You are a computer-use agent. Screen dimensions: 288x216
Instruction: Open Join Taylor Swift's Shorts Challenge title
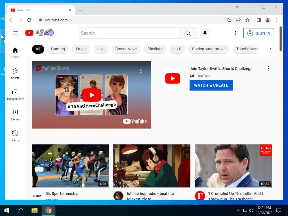click(221, 69)
